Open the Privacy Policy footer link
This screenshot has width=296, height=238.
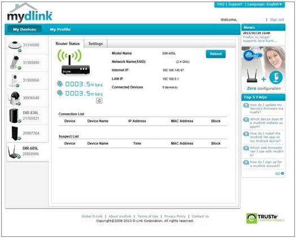pos(175,217)
